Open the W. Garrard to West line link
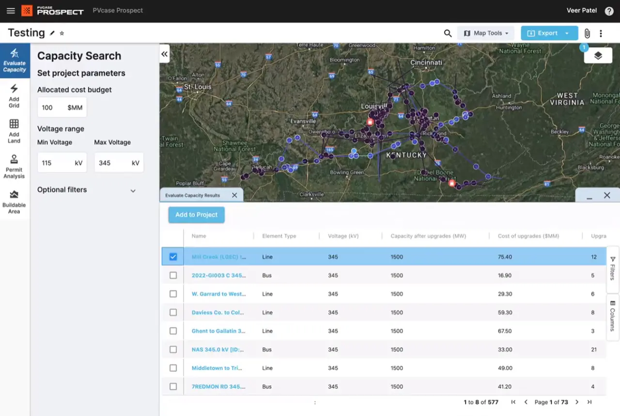The height and width of the screenshot is (416, 620). click(218, 294)
